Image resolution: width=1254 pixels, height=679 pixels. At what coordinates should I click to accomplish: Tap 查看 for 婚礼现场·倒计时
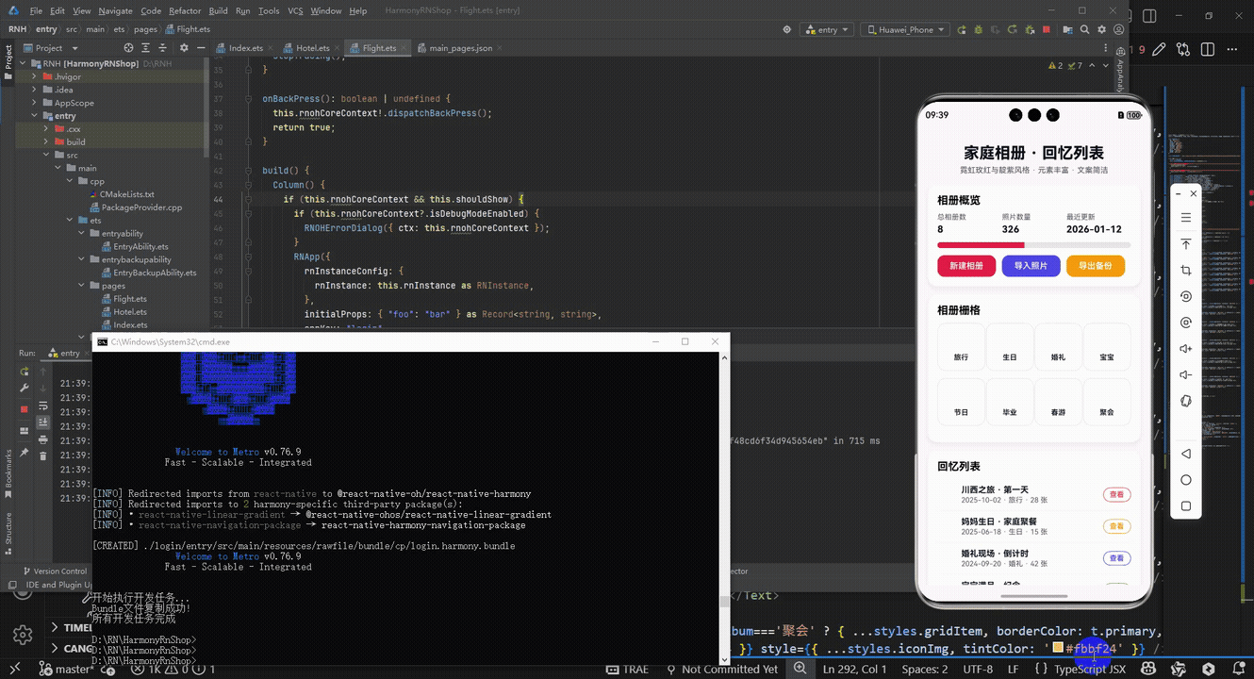[x=1117, y=558]
